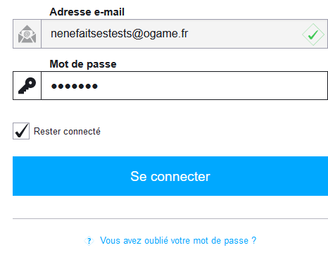Click the white Se connecter text on the button
This screenshot has height=262, width=328.
pos(170,177)
